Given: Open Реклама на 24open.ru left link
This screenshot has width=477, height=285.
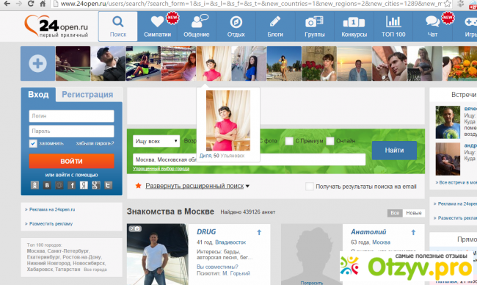Looking at the screenshot, I should point(52,209).
